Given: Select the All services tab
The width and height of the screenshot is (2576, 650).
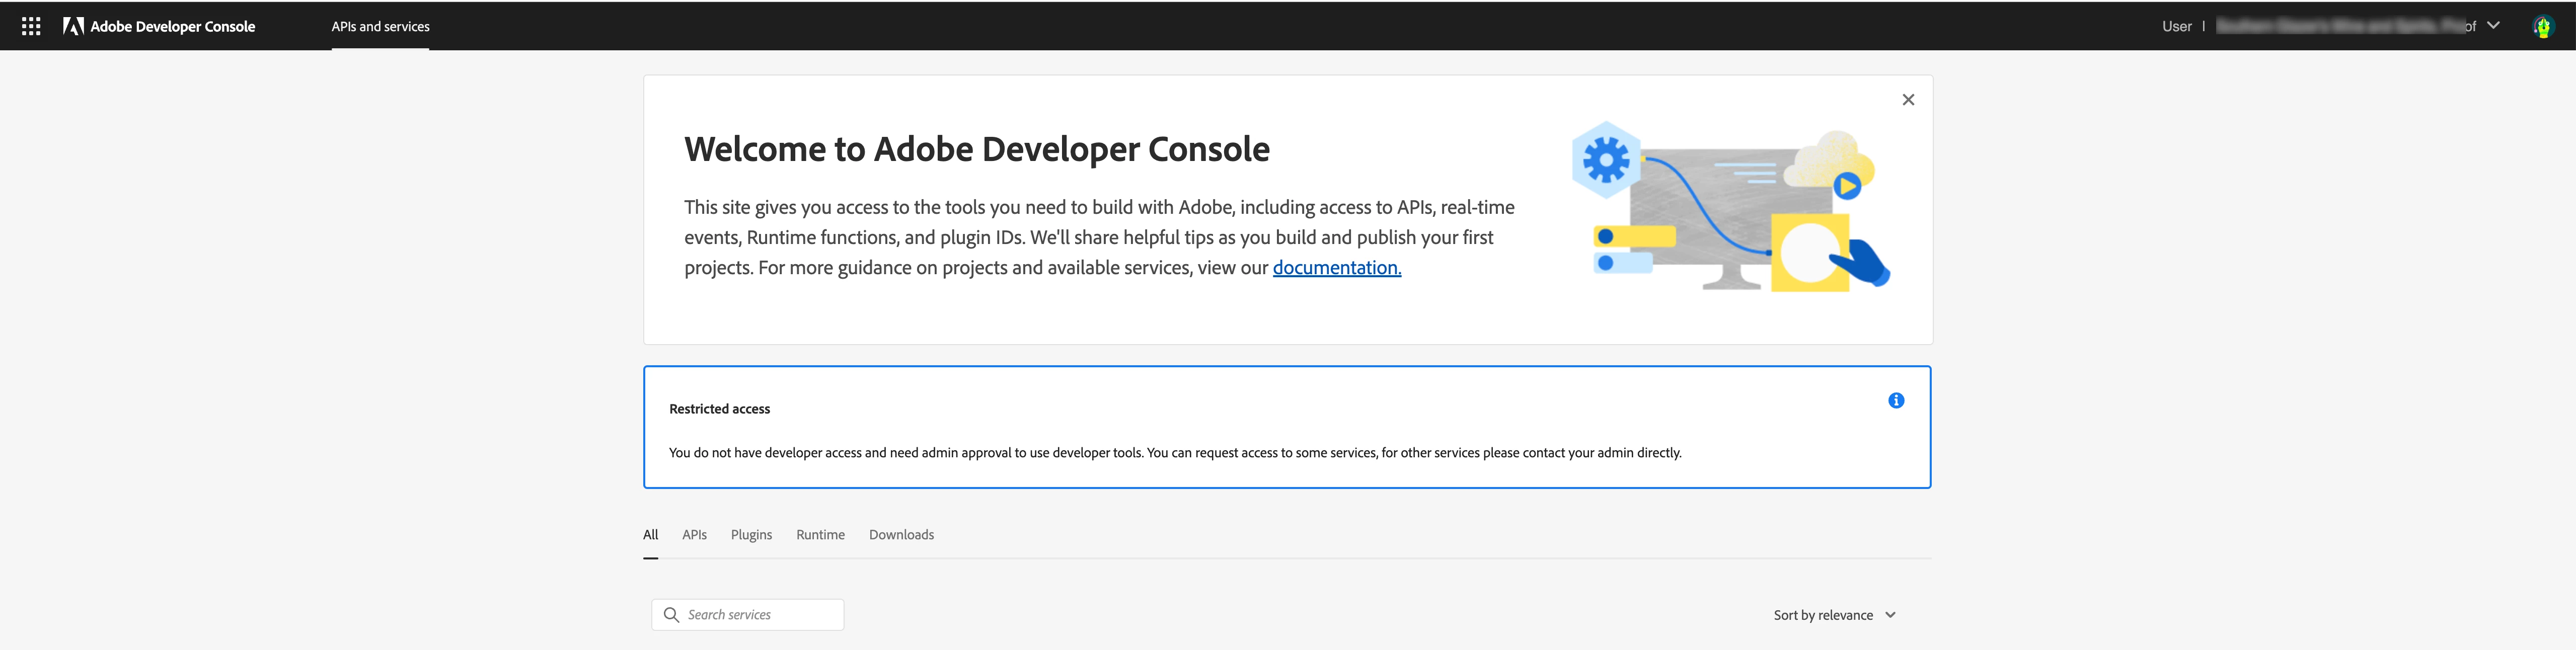Looking at the screenshot, I should coord(650,535).
